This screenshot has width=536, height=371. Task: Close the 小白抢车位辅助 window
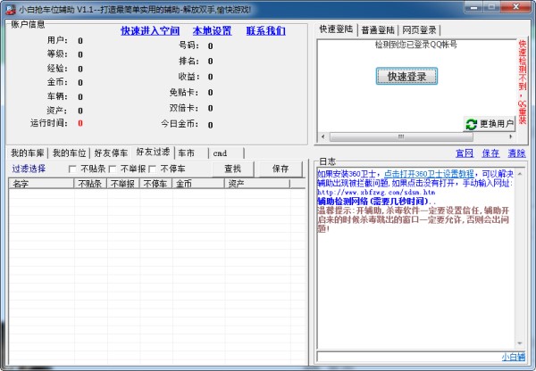pos(516,7)
